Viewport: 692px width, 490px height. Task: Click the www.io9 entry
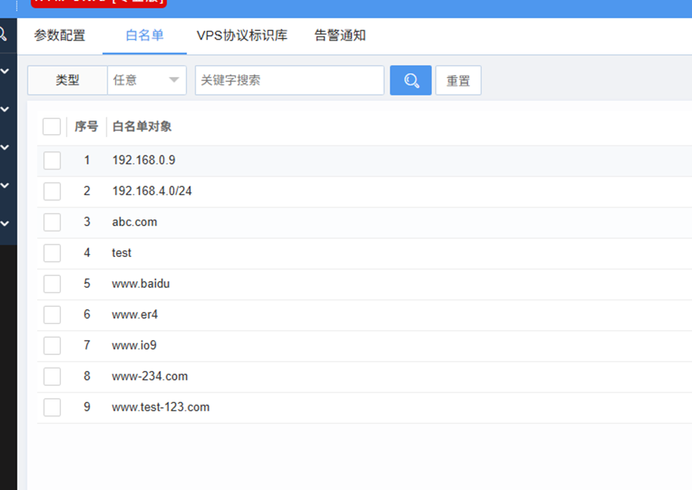click(x=134, y=345)
